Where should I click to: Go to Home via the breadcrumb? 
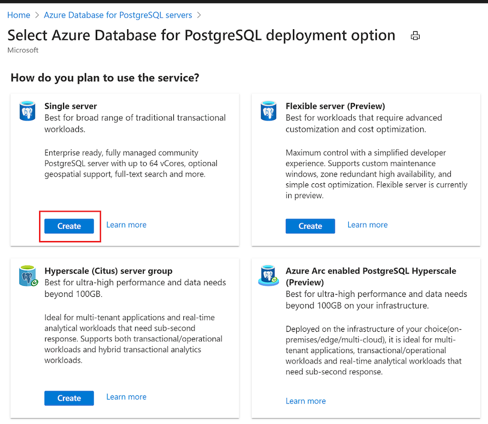click(19, 15)
